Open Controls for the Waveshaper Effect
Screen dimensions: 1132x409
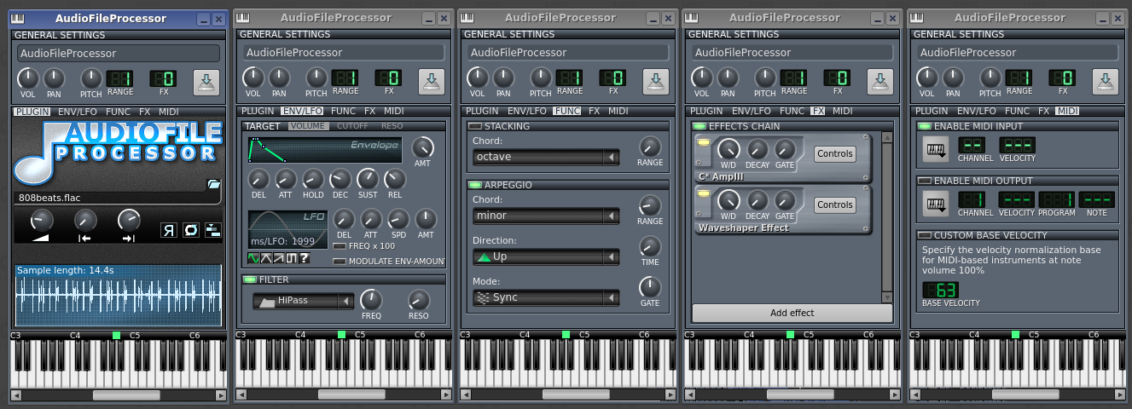tap(834, 205)
